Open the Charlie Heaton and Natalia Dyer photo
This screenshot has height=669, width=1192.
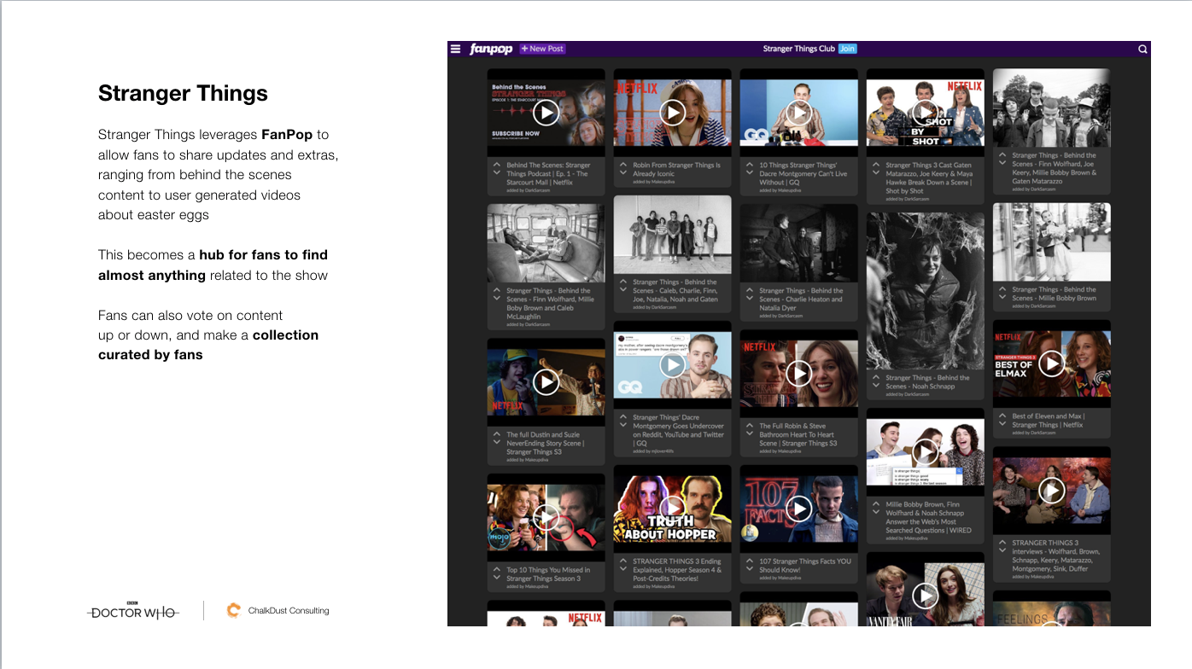798,242
